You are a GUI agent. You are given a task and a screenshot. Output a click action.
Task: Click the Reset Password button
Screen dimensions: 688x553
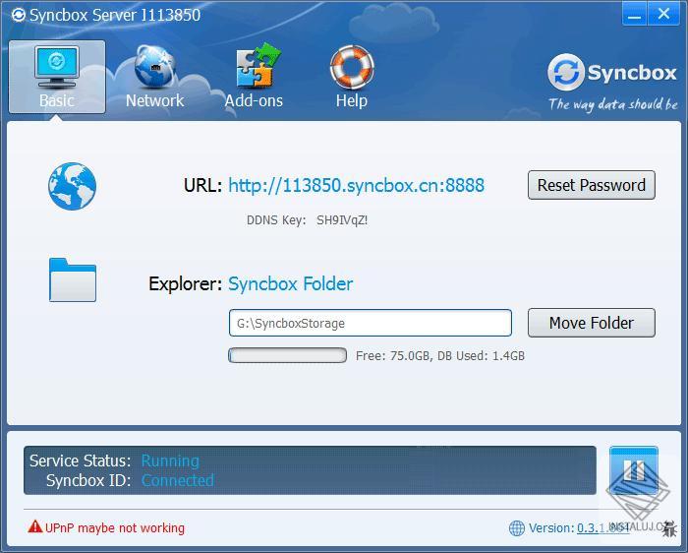tap(592, 185)
